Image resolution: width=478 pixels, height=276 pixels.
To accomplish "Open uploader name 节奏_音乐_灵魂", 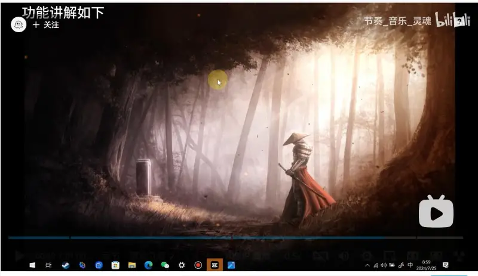I will click(x=397, y=21).
